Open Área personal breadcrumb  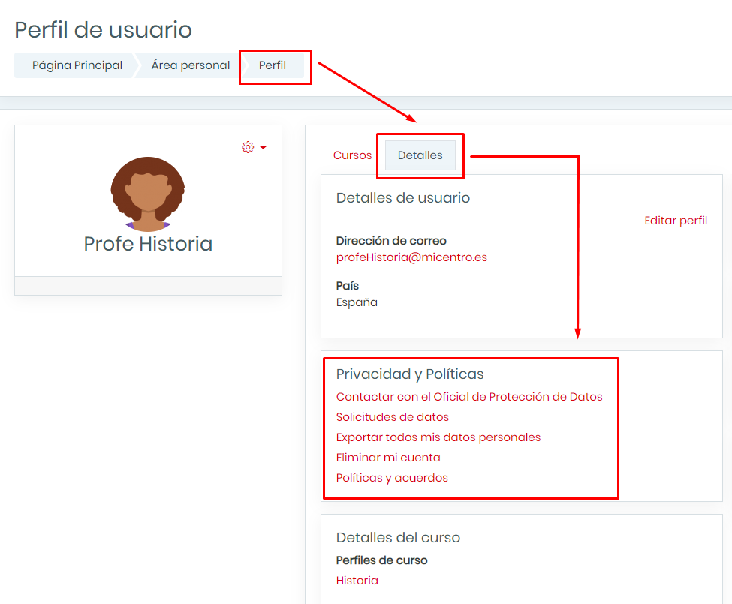[191, 65]
